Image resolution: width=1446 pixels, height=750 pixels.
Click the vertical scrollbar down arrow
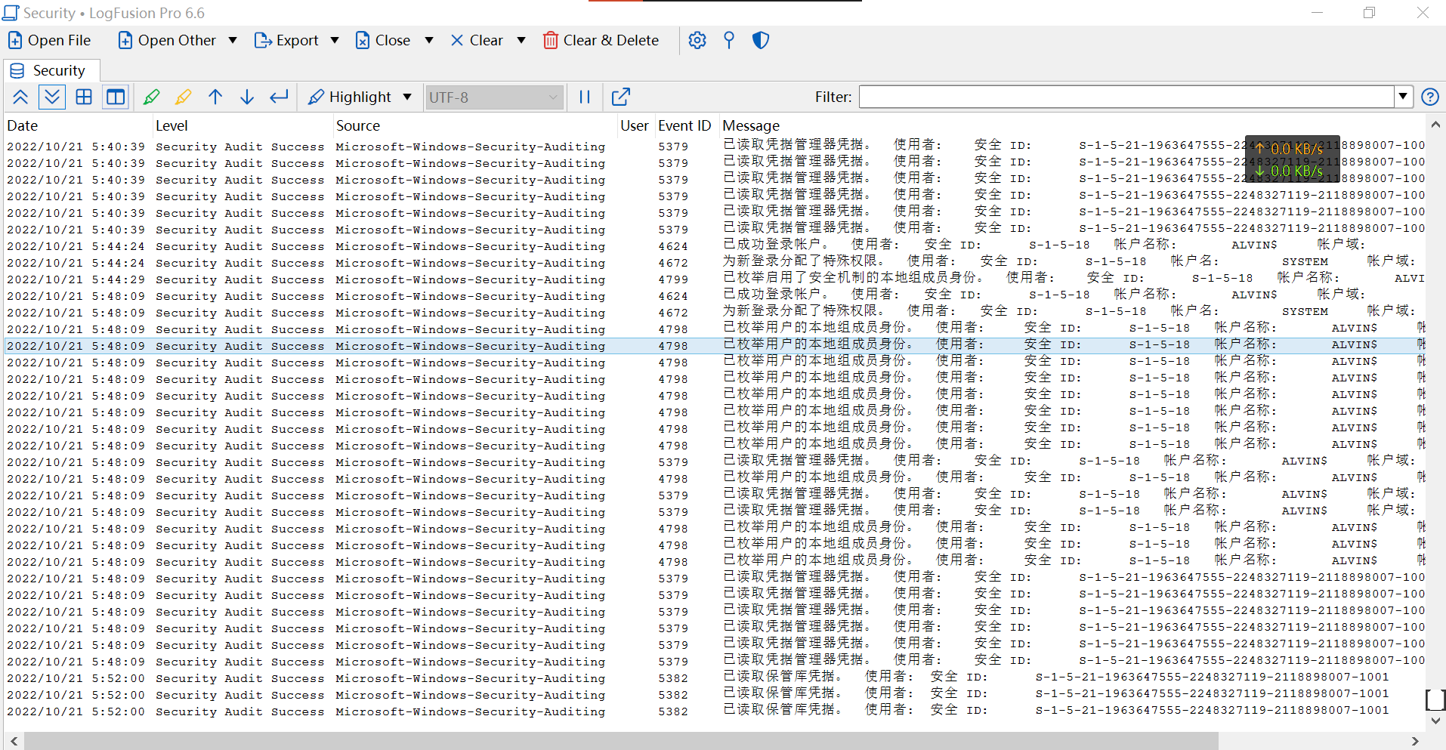[1435, 721]
